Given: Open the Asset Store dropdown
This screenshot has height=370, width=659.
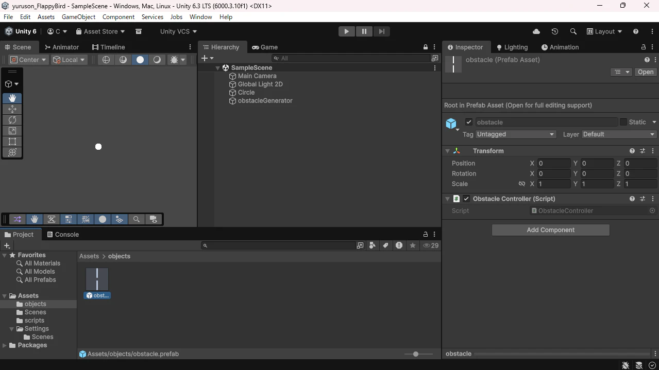Looking at the screenshot, I should point(100,31).
